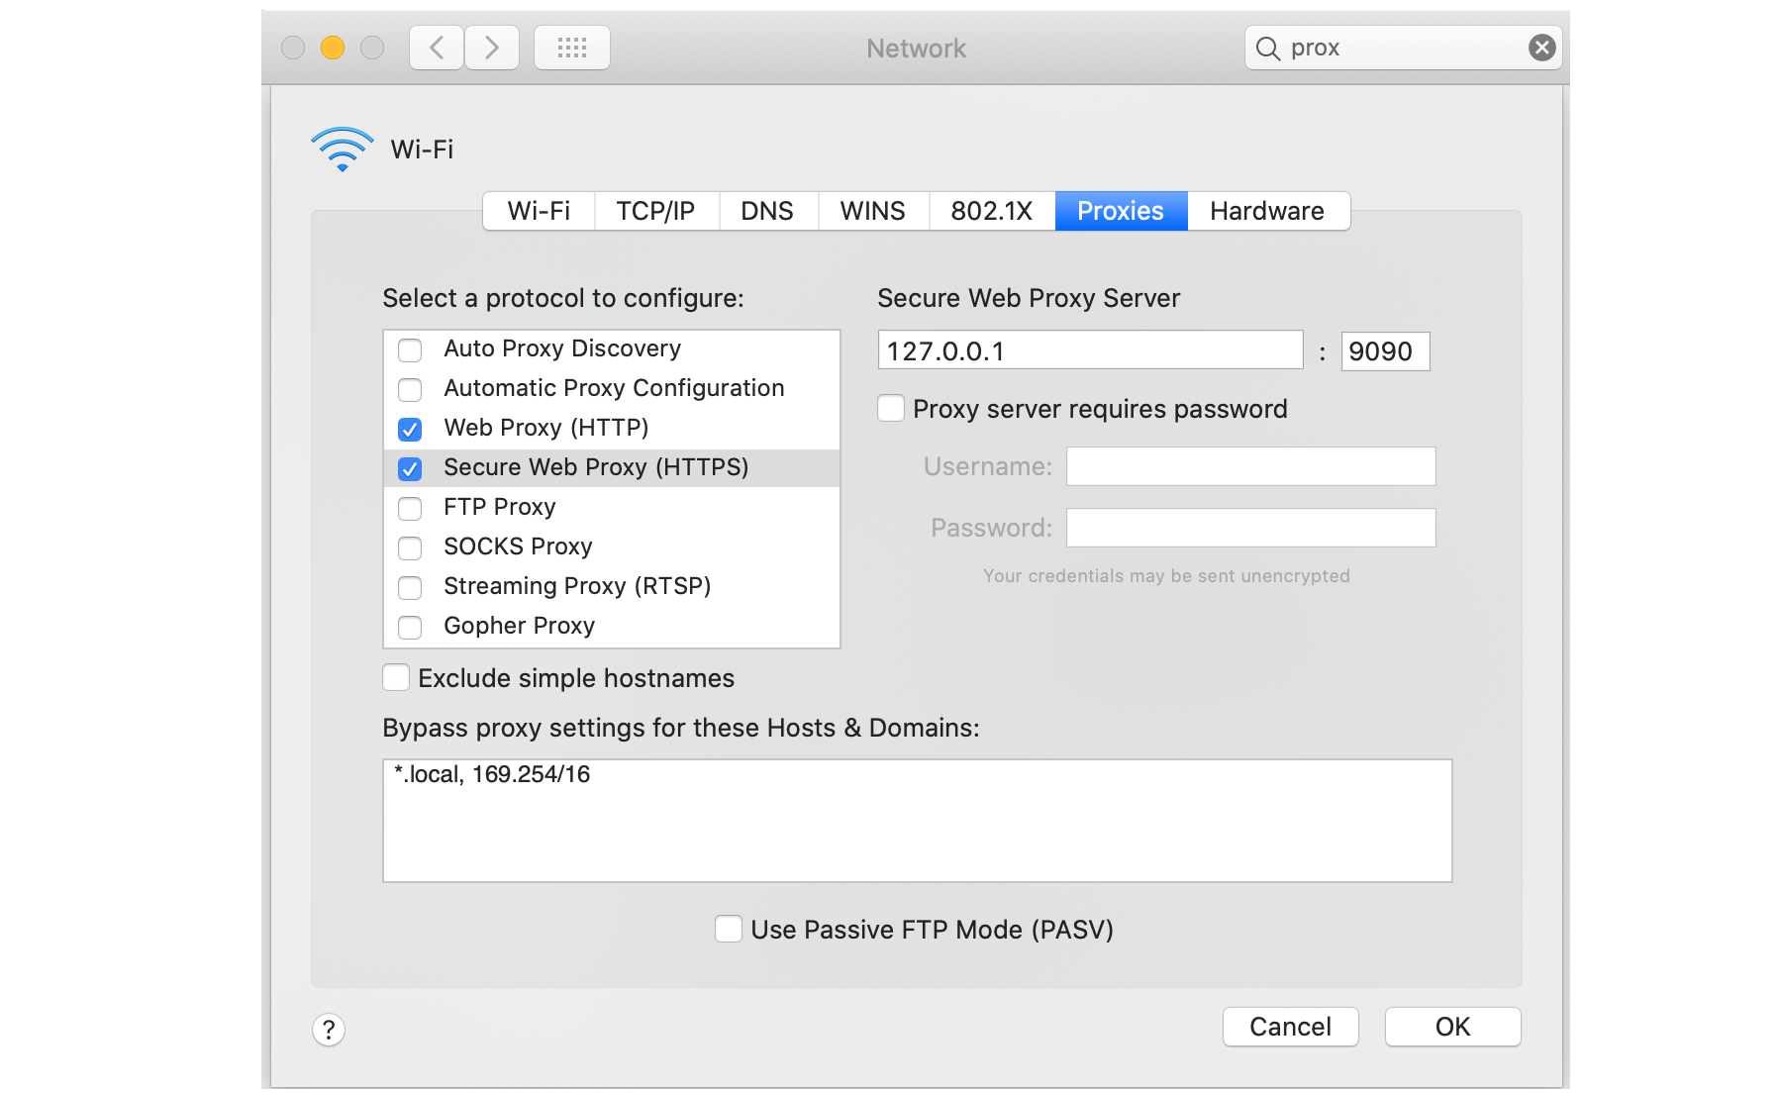Uncheck Web Proxy (HTTP)
1782x1093 pixels.
(410, 429)
